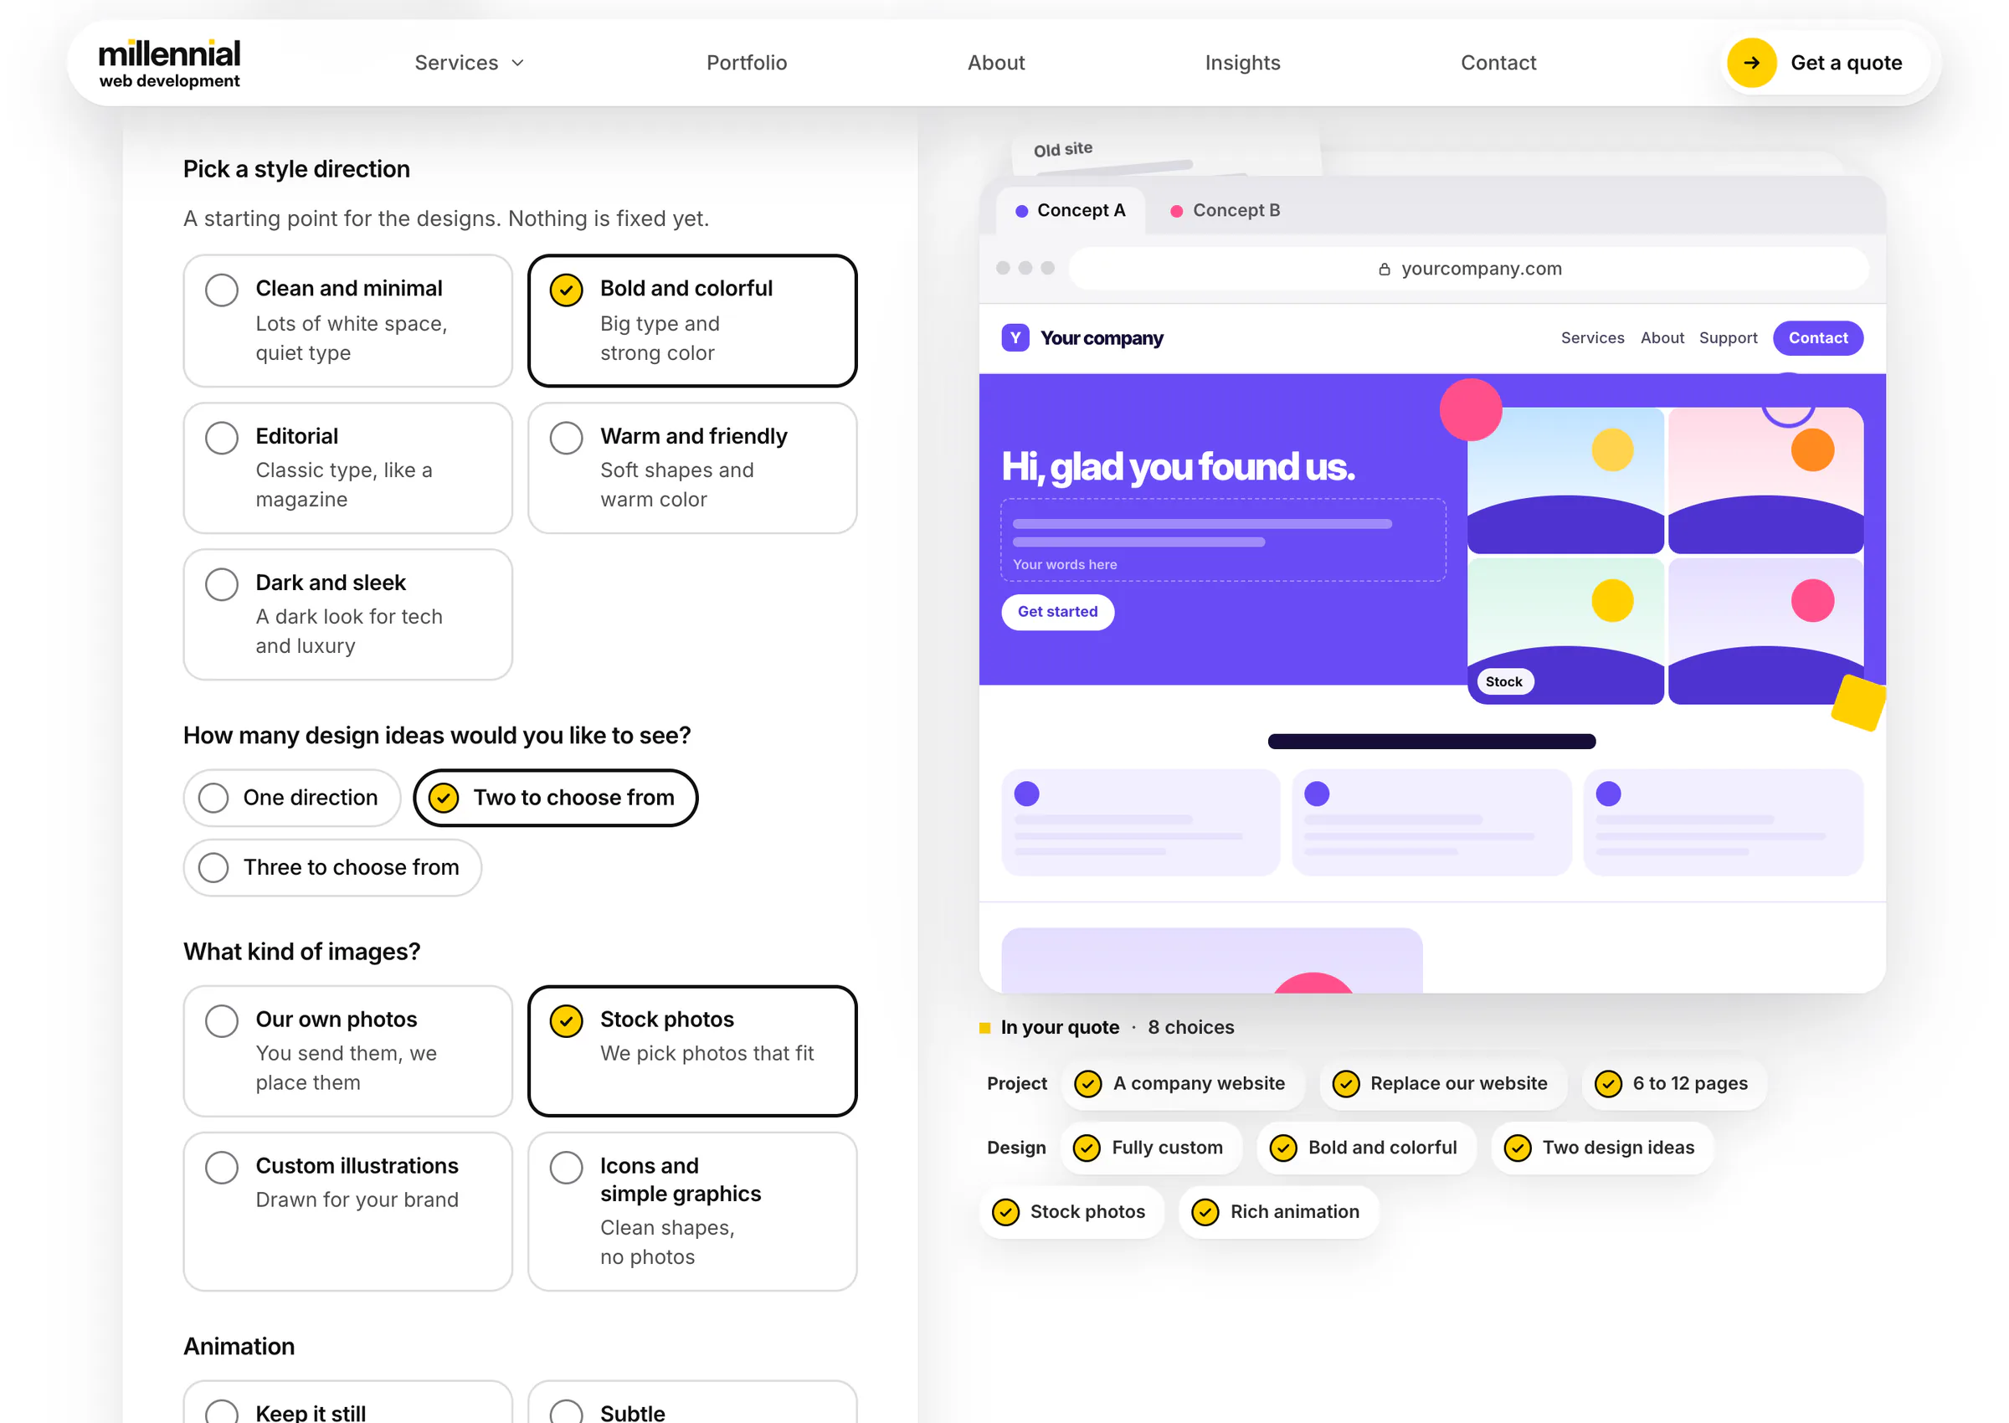Select the Keep it still animation option
The image size is (2009, 1423).
(x=348, y=1401)
